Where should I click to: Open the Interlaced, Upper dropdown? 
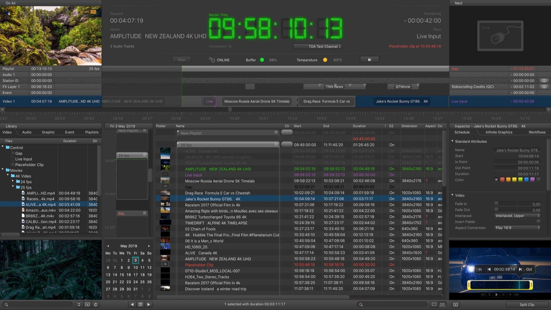(x=517, y=216)
